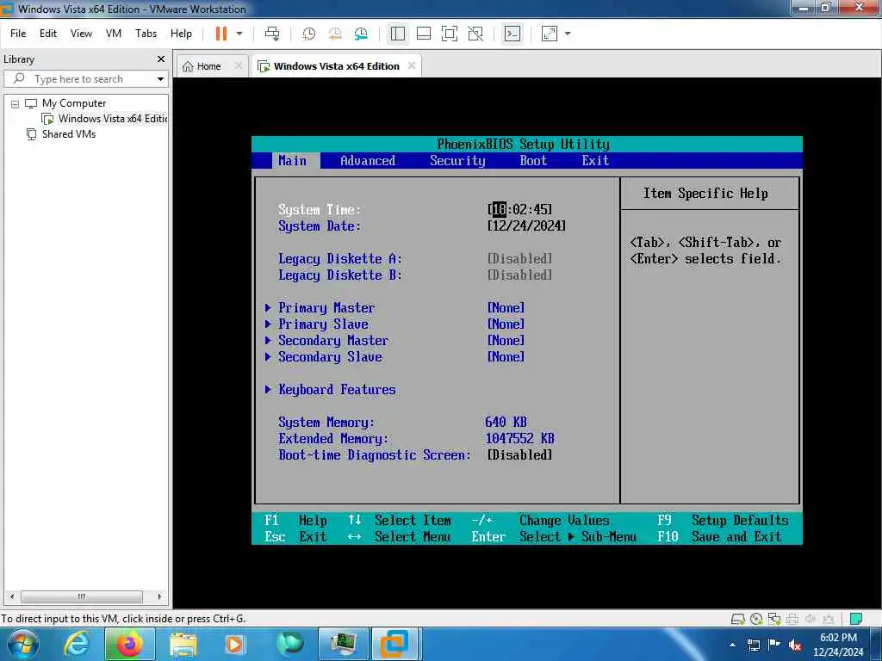Open the Tabs menu
The height and width of the screenshot is (661, 882).
pos(146,34)
